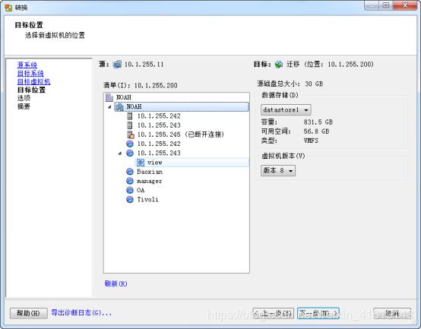Viewport: 421px width, 329px height.
Task: Select the view vApp row
Action: click(x=192, y=163)
